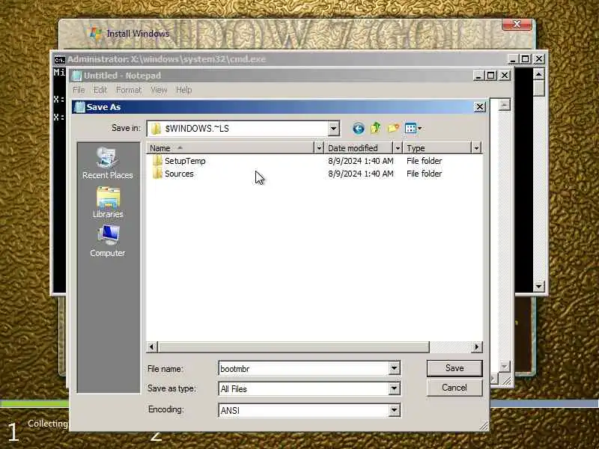The height and width of the screenshot is (449, 599).
Task: Expand the Save as type dropdown
Action: click(395, 388)
